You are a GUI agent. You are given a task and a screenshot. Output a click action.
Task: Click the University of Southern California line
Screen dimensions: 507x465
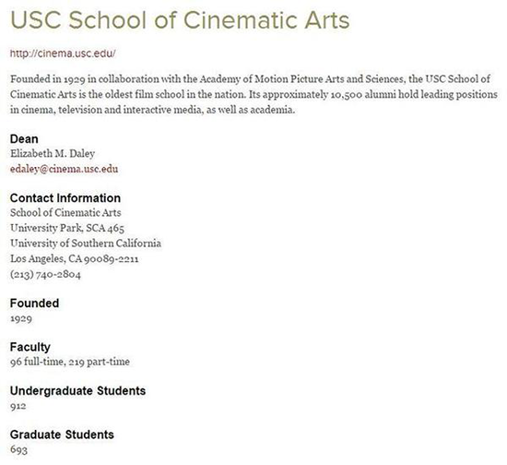(86, 244)
